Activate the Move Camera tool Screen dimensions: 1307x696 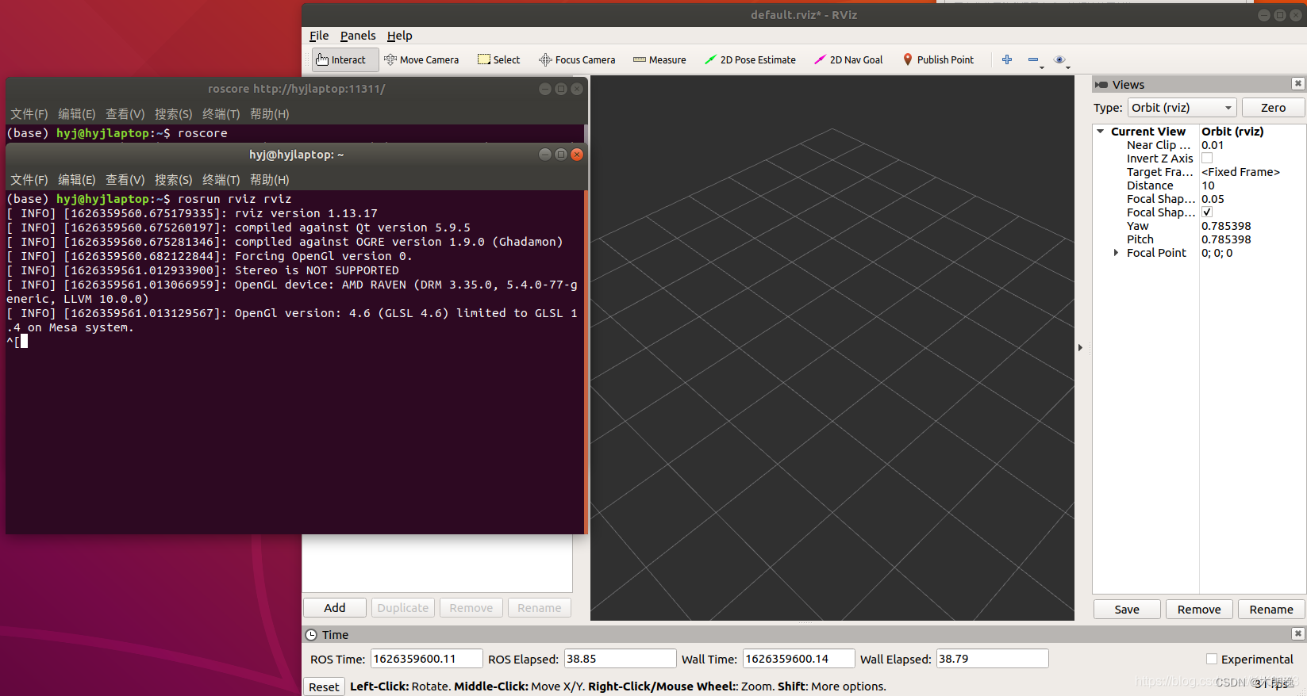pyautogui.click(x=421, y=60)
